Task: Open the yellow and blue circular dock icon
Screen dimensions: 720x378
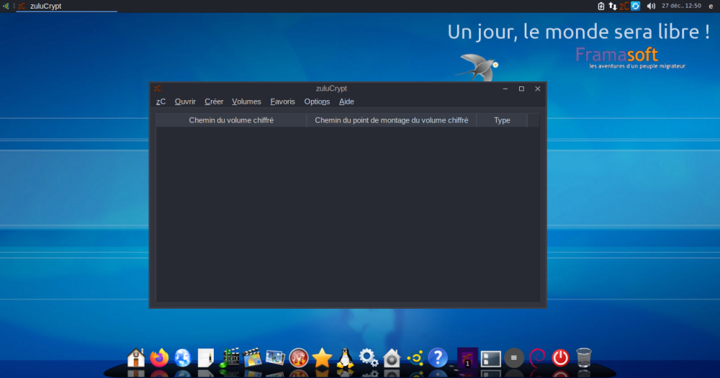Action: [x=415, y=357]
